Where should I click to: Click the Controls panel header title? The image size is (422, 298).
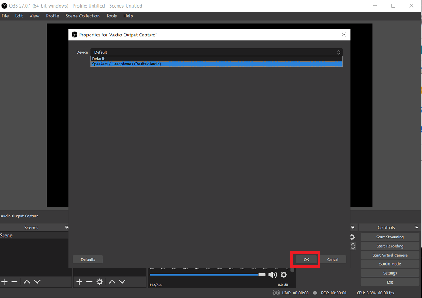[386, 228]
